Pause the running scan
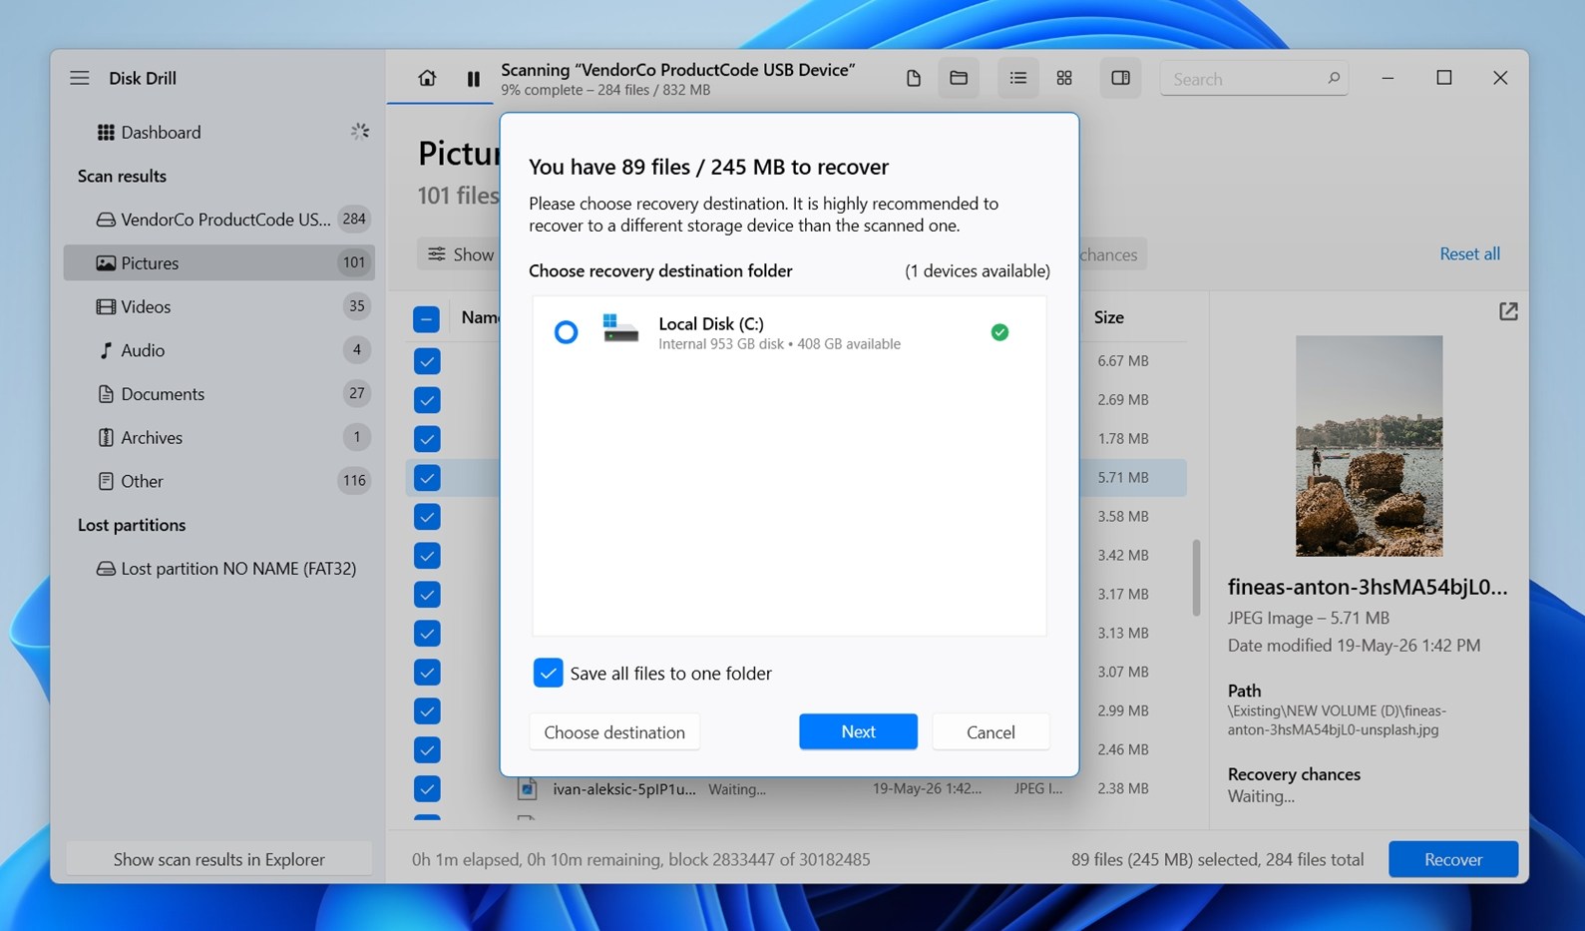This screenshot has height=931, width=1585. coord(474,79)
